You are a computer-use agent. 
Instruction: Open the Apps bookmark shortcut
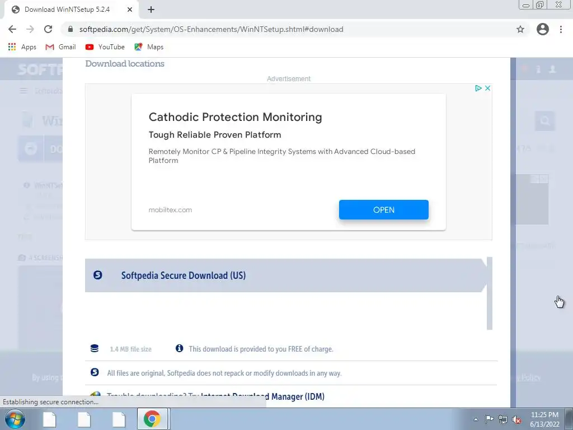(22, 47)
